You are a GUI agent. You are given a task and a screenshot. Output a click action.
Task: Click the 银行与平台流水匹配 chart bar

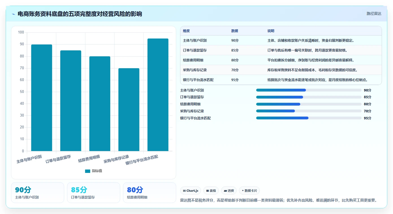tap(158, 95)
